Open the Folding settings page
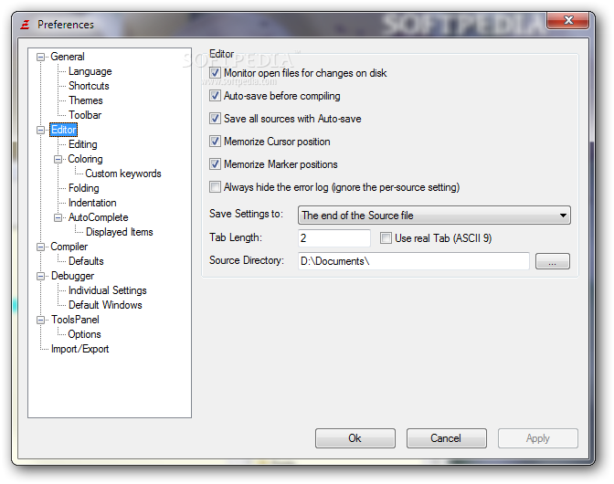The image size is (614, 484). (x=84, y=188)
